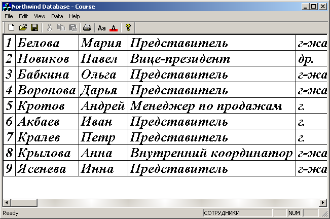Click Представитель in Белова's row
Screen dimensions: 330x219
(212, 43)
